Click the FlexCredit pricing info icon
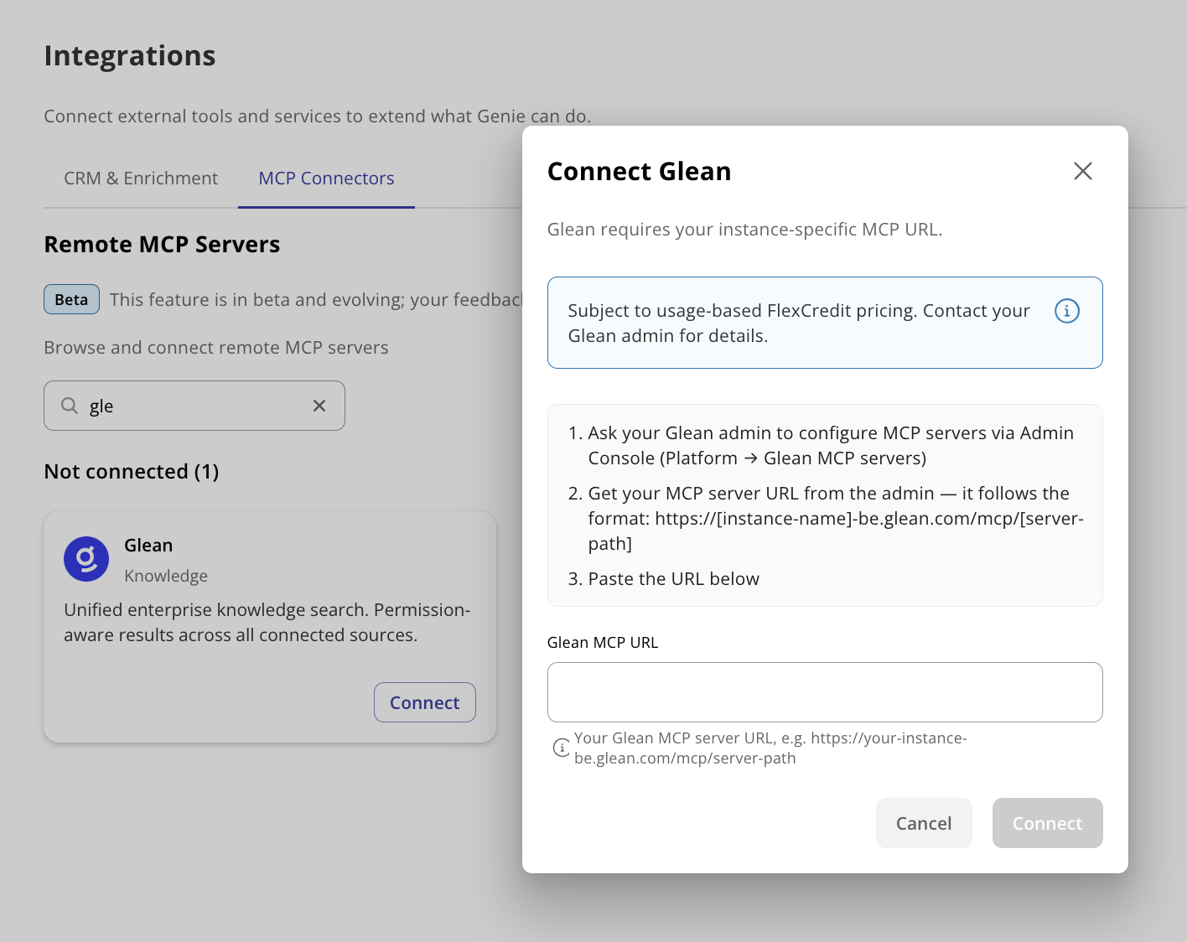The width and height of the screenshot is (1187, 942). coord(1066,311)
